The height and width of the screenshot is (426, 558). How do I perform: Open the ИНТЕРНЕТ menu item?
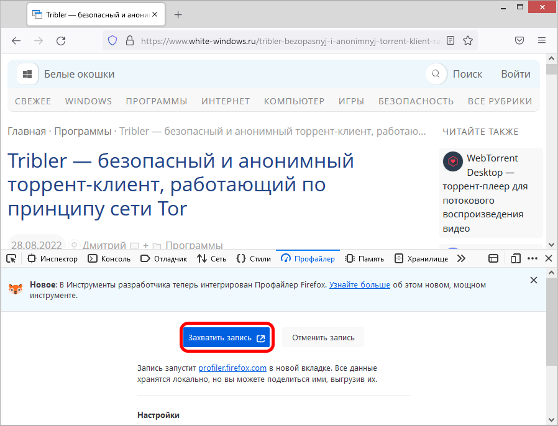point(226,101)
